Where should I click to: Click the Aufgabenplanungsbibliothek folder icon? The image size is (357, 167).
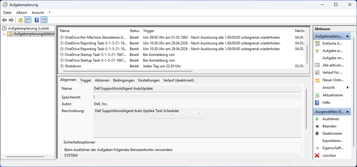coord(10,34)
